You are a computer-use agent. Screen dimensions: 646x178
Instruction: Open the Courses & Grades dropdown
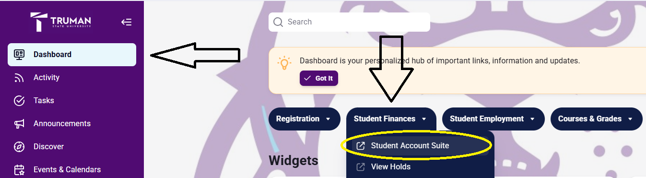click(x=596, y=119)
